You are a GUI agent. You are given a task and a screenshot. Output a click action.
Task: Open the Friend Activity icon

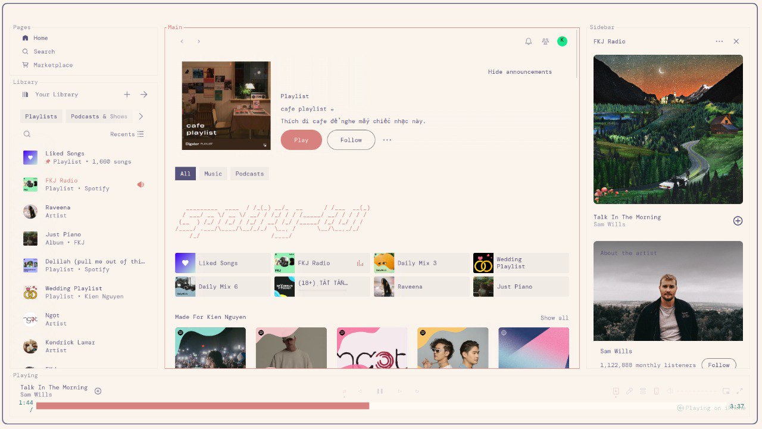click(x=545, y=42)
